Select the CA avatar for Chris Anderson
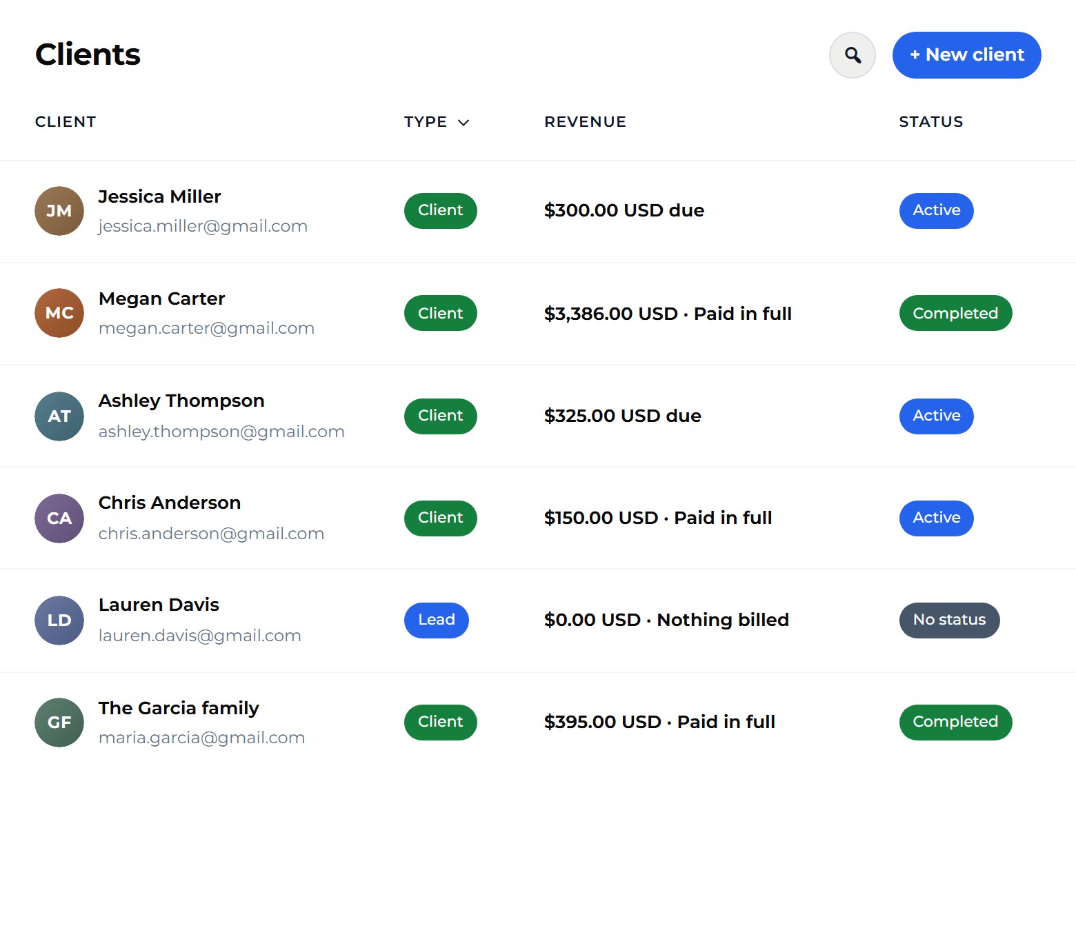Image resolution: width=1076 pixels, height=928 pixels. (59, 518)
